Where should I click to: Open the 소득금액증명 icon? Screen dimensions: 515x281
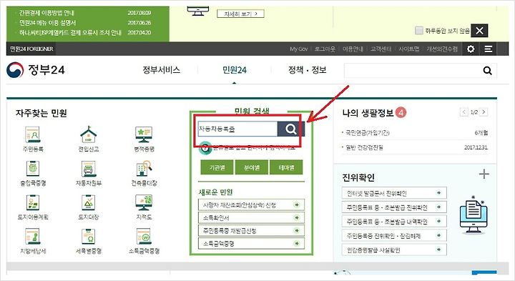click(144, 237)
